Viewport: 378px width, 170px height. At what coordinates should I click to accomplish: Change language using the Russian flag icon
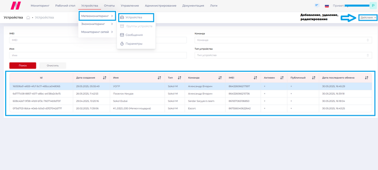click(327, 6)
